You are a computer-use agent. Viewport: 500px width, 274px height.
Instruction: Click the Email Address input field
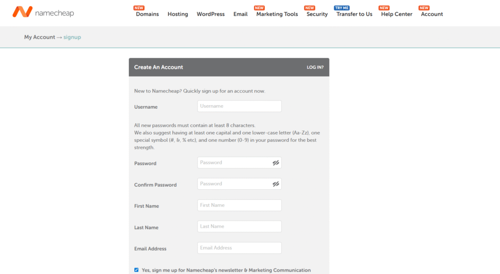click(x=239, y=248)
